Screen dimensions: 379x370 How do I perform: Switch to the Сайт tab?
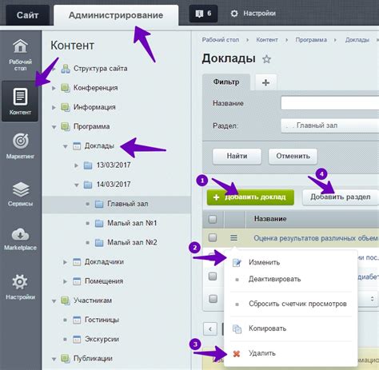(27, 15)
